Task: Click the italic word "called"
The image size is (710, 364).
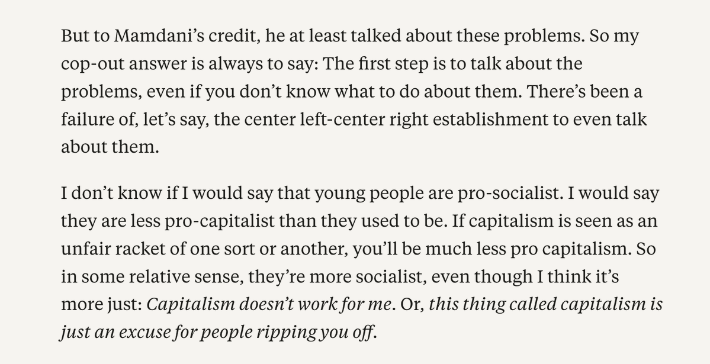Action: 533,304
